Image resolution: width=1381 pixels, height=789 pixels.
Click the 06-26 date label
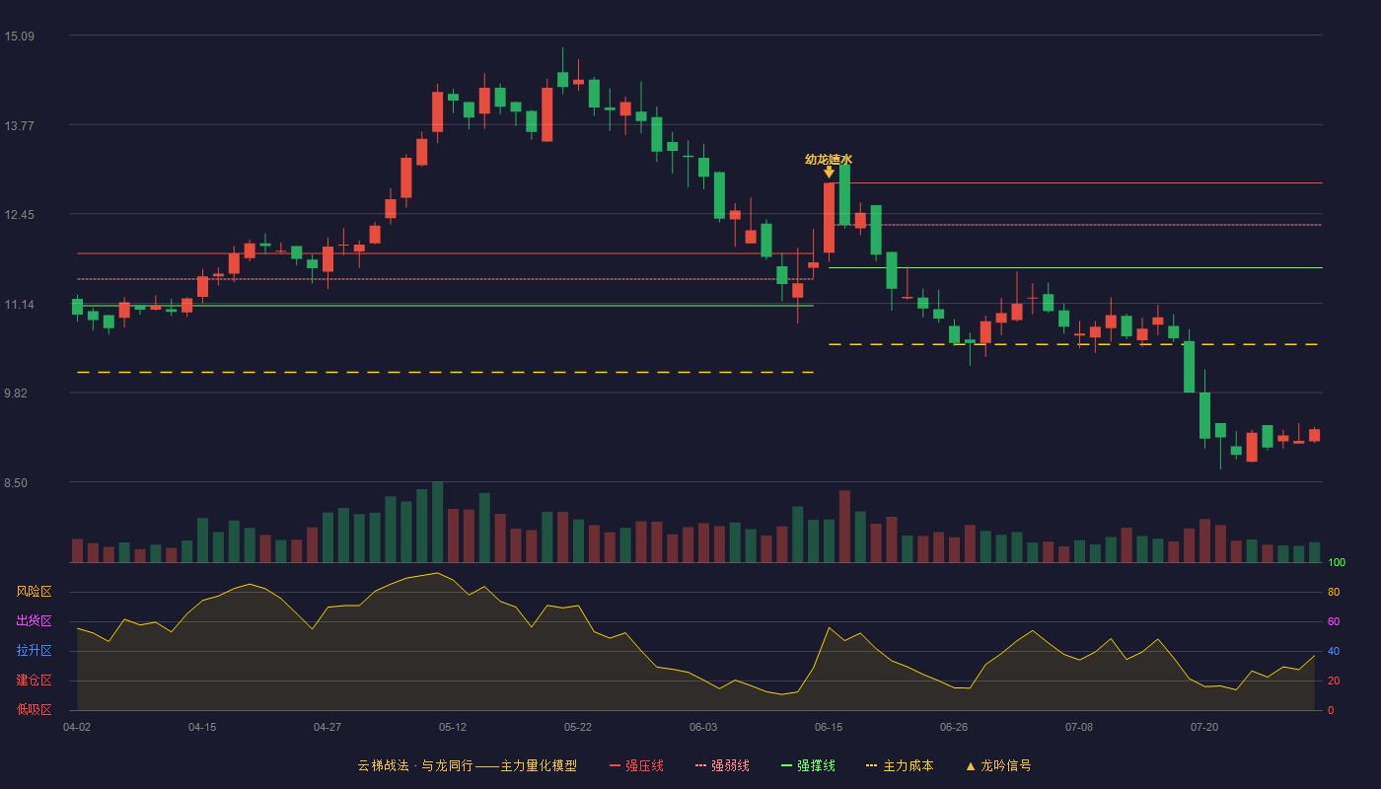point(954,727)
